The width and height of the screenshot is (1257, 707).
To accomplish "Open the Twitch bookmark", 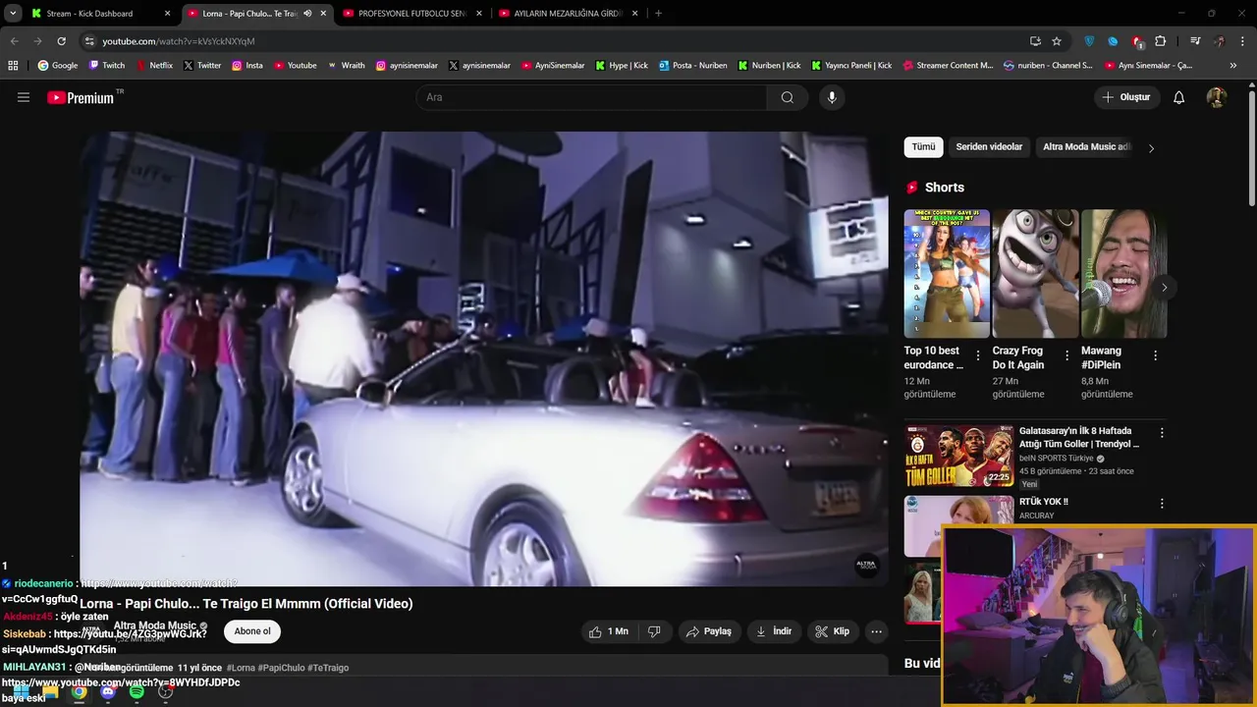I will click(x=107, y=66).
